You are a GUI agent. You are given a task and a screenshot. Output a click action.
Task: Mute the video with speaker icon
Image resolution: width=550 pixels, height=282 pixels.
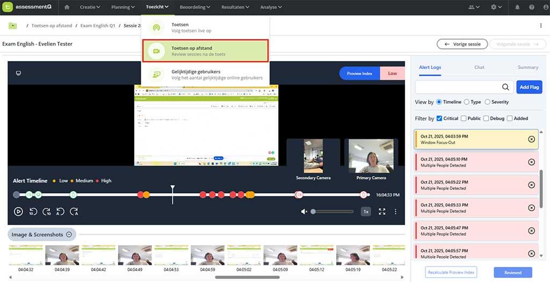tap(304, 212)
